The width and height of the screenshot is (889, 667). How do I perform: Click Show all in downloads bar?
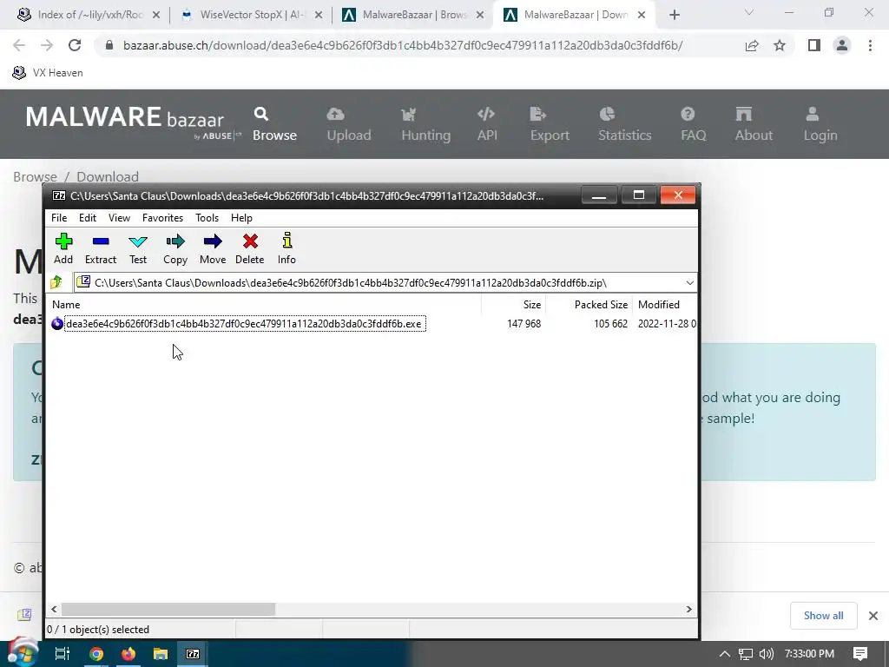(x=823, y=616)
